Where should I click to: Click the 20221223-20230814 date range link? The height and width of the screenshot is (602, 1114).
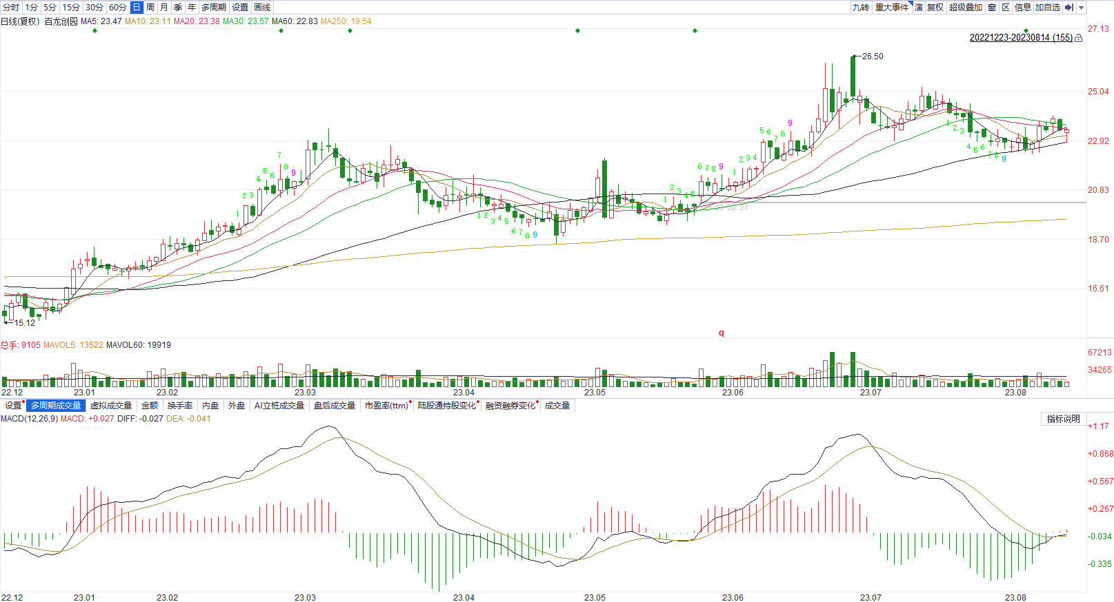pos(1021,38)
